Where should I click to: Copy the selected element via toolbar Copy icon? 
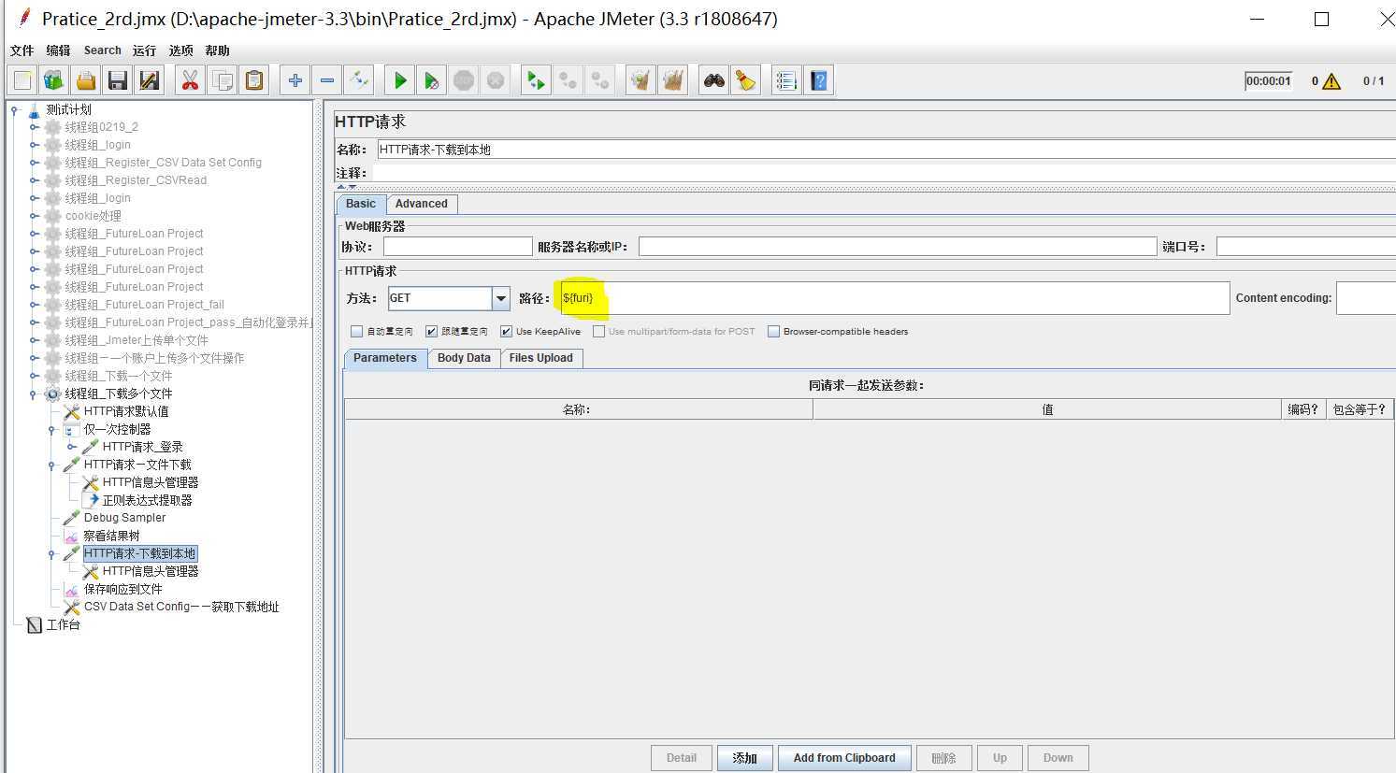click(223, 80)
